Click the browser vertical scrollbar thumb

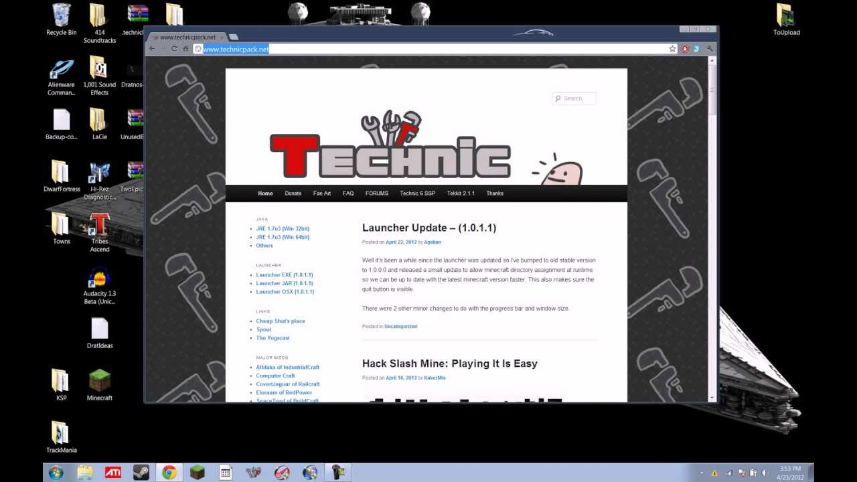pos(713,90)
